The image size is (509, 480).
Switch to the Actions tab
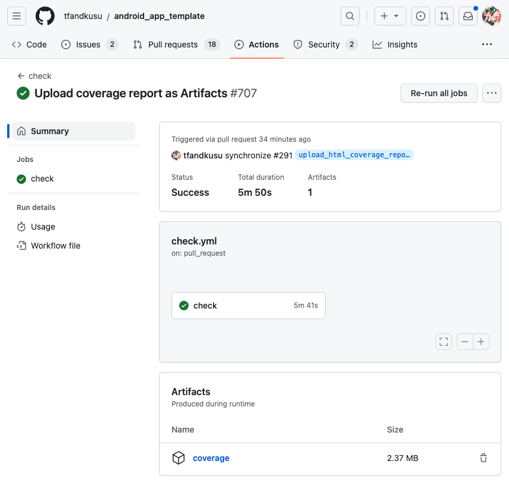(257, 44)
